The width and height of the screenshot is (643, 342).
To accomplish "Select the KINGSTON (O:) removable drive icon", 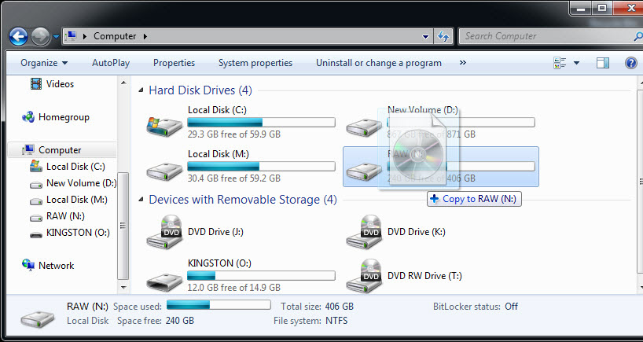I will click(164, 282).
